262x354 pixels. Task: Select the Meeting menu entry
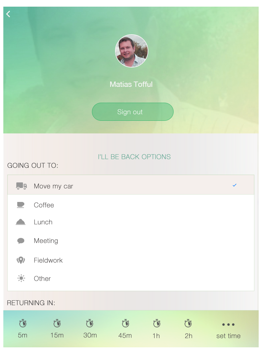[x=46, y=241]
